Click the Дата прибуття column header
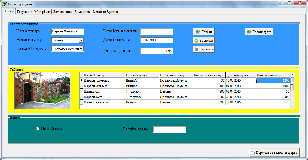The width and height of the screenshot is (308, 160). (x=241, y=75)
